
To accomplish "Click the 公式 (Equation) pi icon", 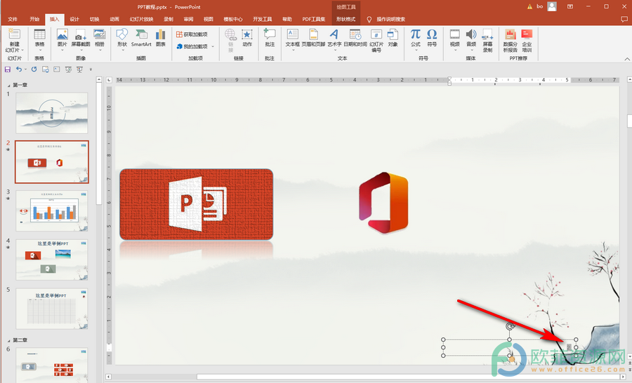I will [x=416, y=34].
